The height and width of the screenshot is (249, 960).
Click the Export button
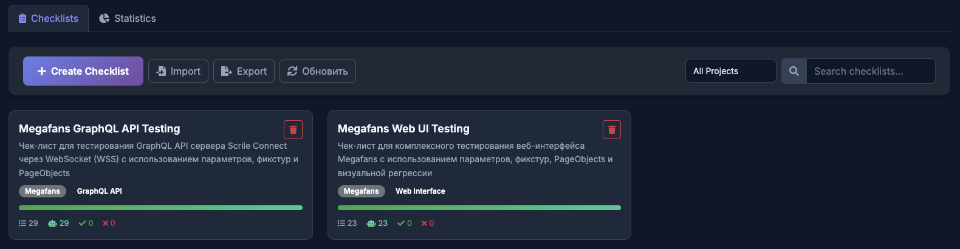244,71
